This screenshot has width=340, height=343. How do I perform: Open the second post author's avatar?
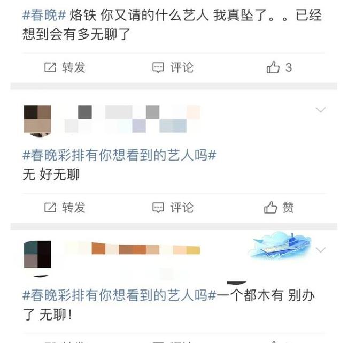pos(37,120)
